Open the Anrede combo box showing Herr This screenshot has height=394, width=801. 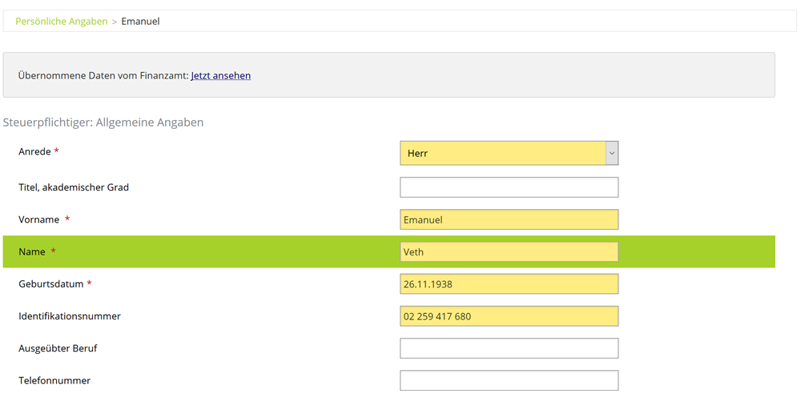click(502, 153)
